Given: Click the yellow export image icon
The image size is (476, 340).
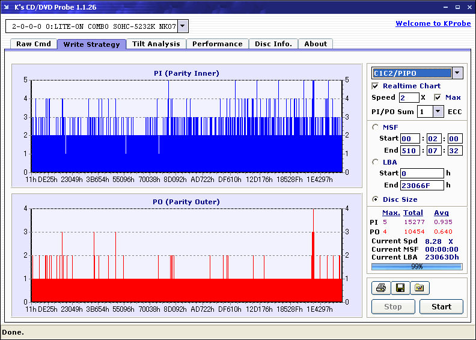Looking at the screenshot, I should coord(420,288).
